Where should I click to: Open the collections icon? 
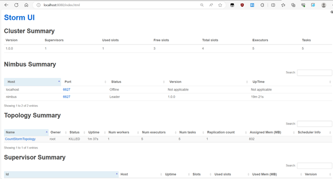293,5
